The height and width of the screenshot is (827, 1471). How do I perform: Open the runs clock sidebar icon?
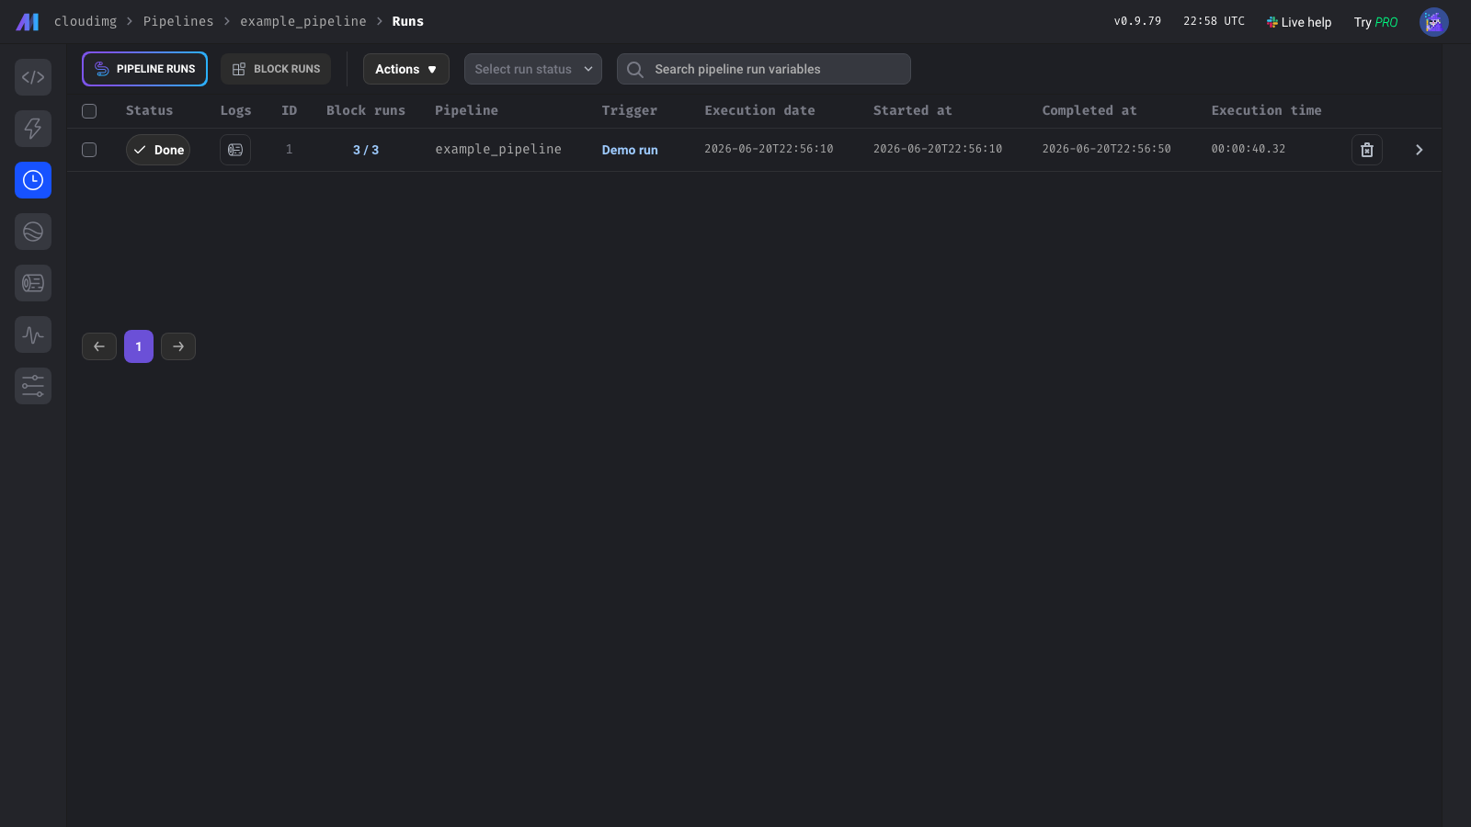tap(33, 180)
